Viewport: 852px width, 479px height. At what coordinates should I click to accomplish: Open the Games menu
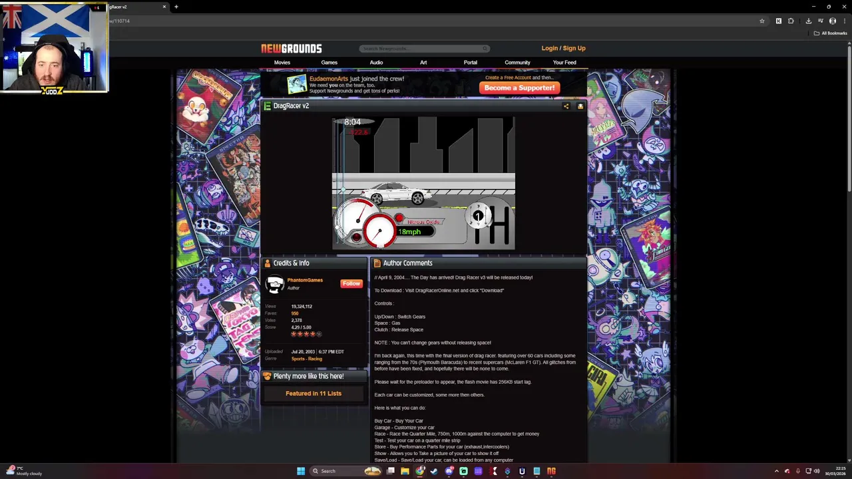click(x=329, y=63)
